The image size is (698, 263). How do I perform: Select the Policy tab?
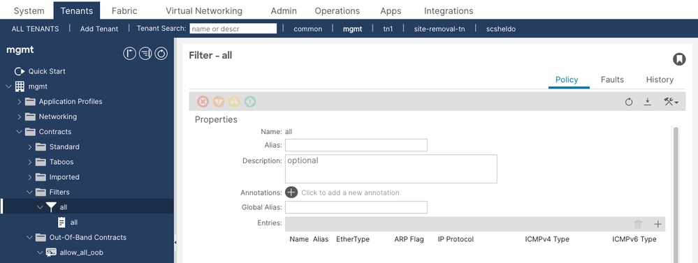click(567, 80)
